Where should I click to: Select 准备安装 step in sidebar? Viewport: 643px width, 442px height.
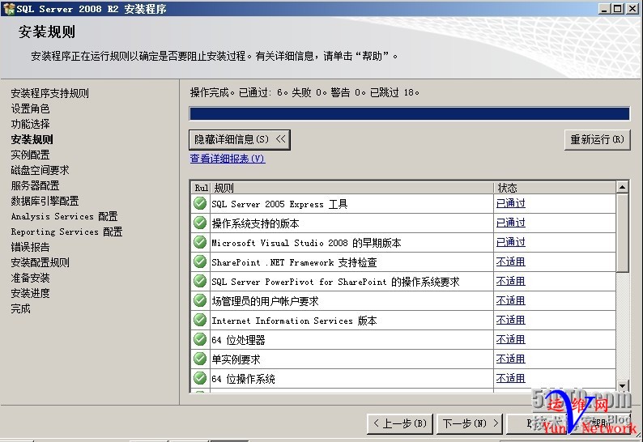click(x=30, y=278)
